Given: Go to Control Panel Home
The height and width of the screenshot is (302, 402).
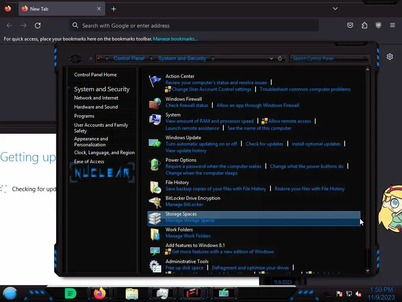Looking at the screenshot, I should (95, 75).
